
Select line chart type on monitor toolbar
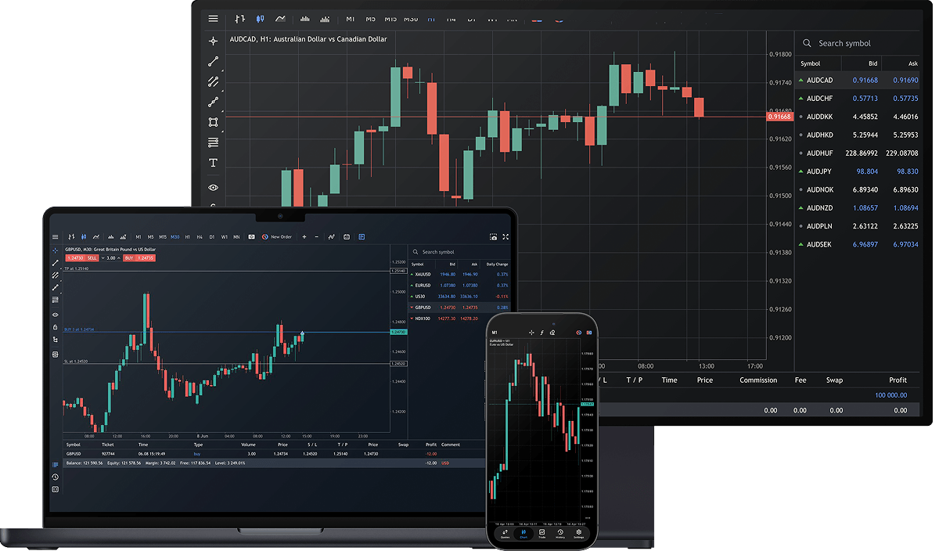click(x=280, y=19)
